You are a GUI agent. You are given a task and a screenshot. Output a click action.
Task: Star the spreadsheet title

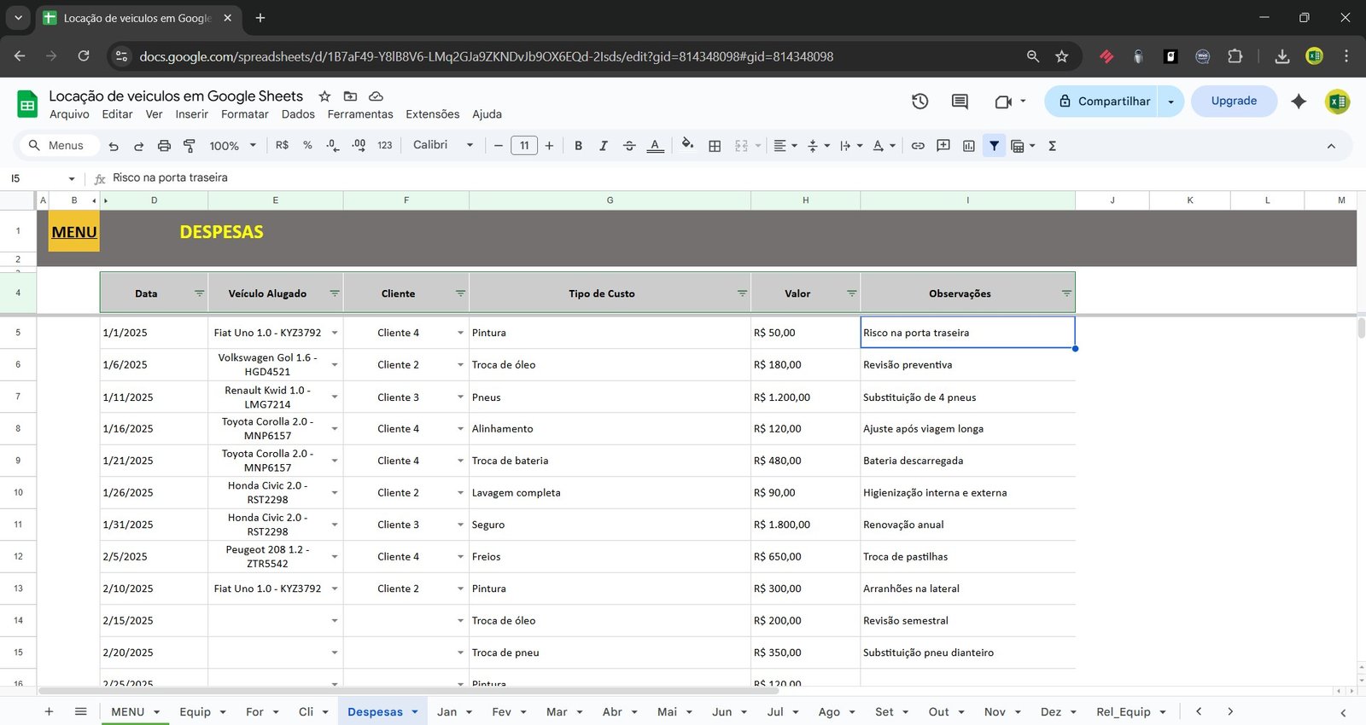tap(324, 96)
